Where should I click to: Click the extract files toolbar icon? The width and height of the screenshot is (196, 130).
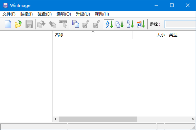pyautogui.click(x=41, y=24)
